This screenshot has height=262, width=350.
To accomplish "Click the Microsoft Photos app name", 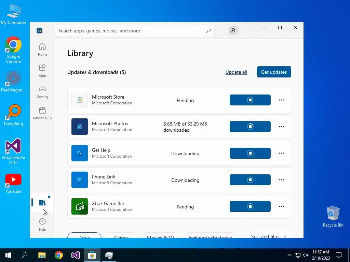I will 110,123.
